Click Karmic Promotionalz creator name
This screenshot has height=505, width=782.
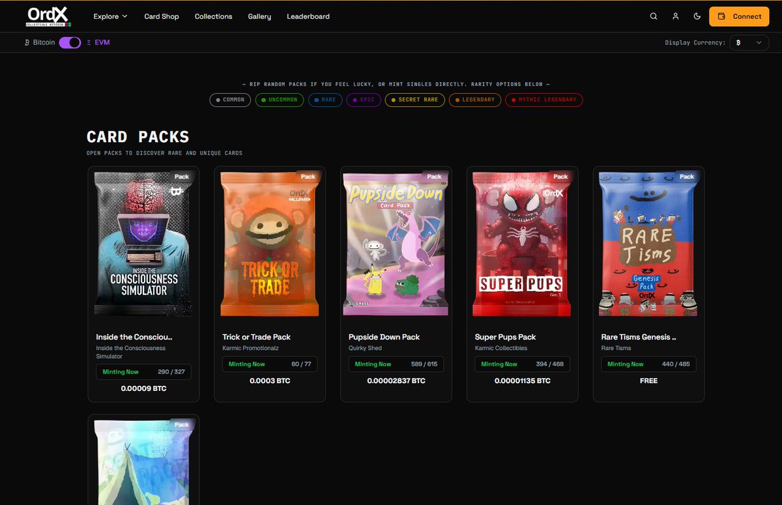coord(250,348)
